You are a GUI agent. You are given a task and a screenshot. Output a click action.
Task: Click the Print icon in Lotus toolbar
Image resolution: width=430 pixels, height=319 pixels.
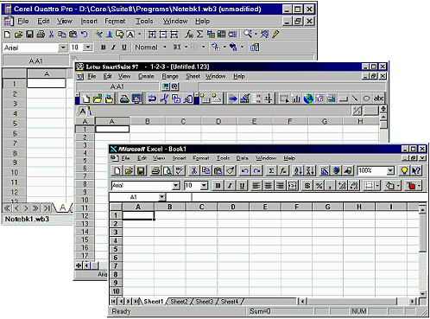click(124, 99)
